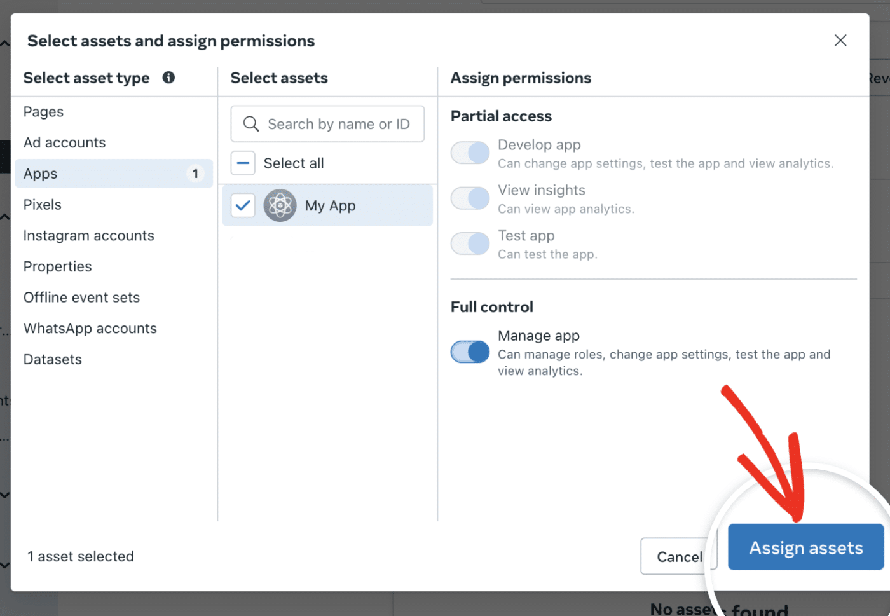This screenshot has width=890, height=616.
Task: Select the Pages asset type
Action: pos(43,111)
